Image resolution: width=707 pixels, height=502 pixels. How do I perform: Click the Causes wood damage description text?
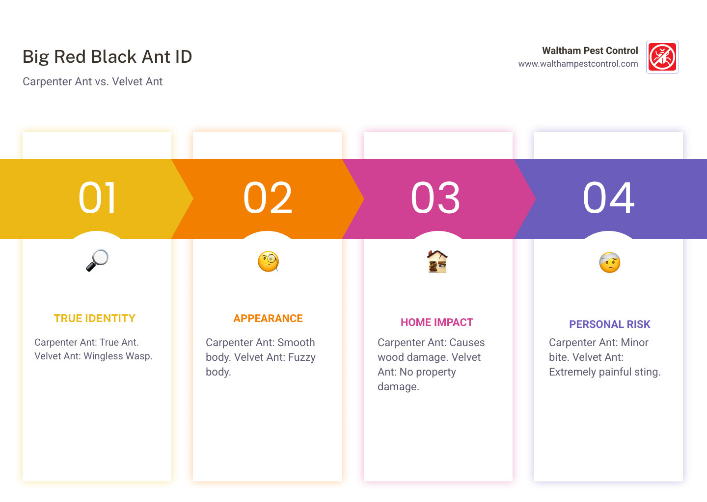click(431, 350)
